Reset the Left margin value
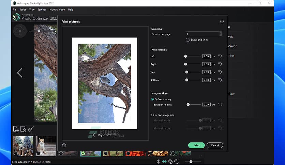This screenshot has height=165, width=285. click(x=220, y=56)
